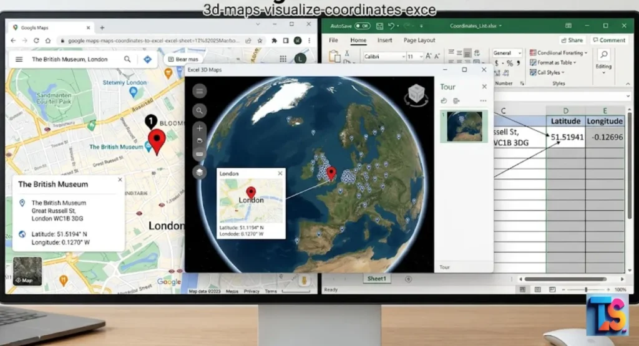Open Customize Quick Access Toolbar dropdown
639x346 pixels.
(421, 26)
